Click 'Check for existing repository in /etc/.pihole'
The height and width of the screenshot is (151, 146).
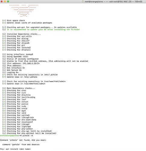point(30,75)
